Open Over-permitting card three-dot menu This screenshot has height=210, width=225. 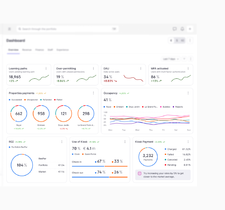[x=94, y=69]
